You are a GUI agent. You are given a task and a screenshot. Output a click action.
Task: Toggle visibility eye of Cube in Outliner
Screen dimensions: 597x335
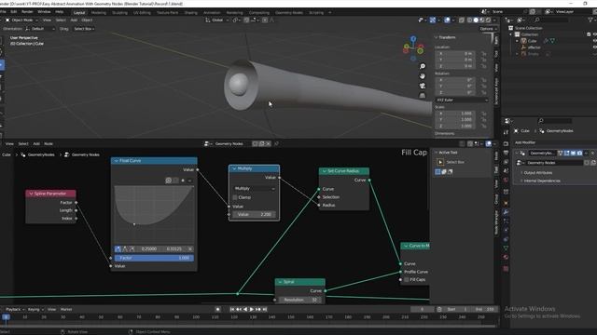595,41
